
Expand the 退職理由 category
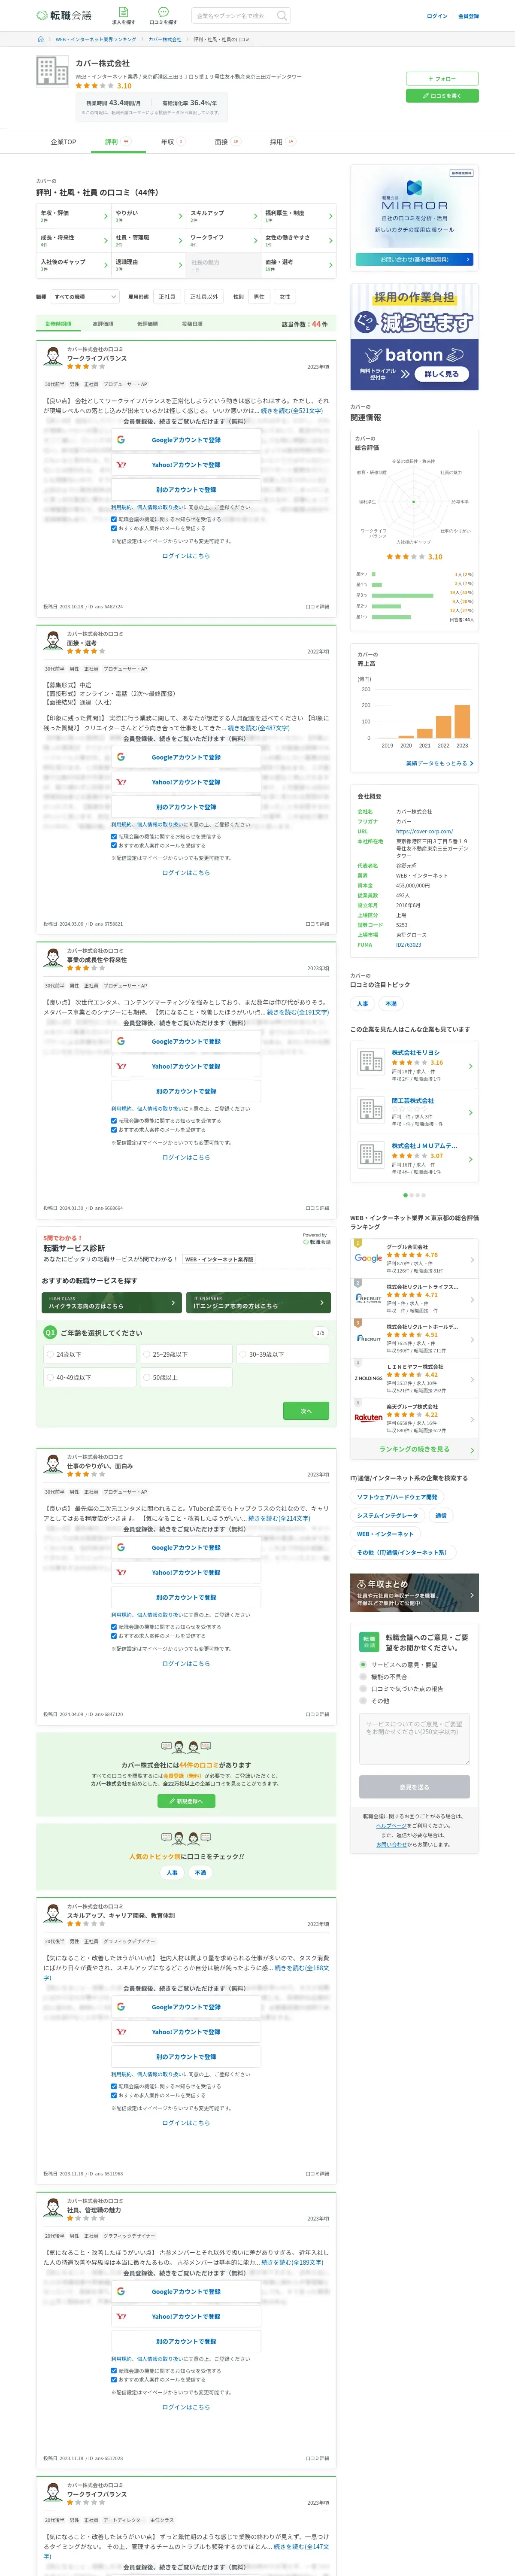148,265
